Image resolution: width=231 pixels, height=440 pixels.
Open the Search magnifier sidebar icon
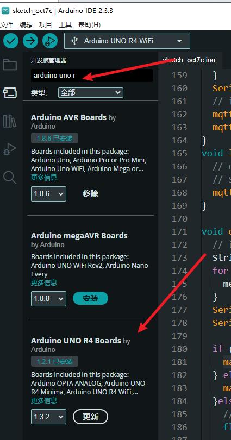coord(10,178)
